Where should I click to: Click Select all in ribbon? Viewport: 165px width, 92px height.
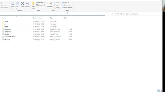point(65,3)
